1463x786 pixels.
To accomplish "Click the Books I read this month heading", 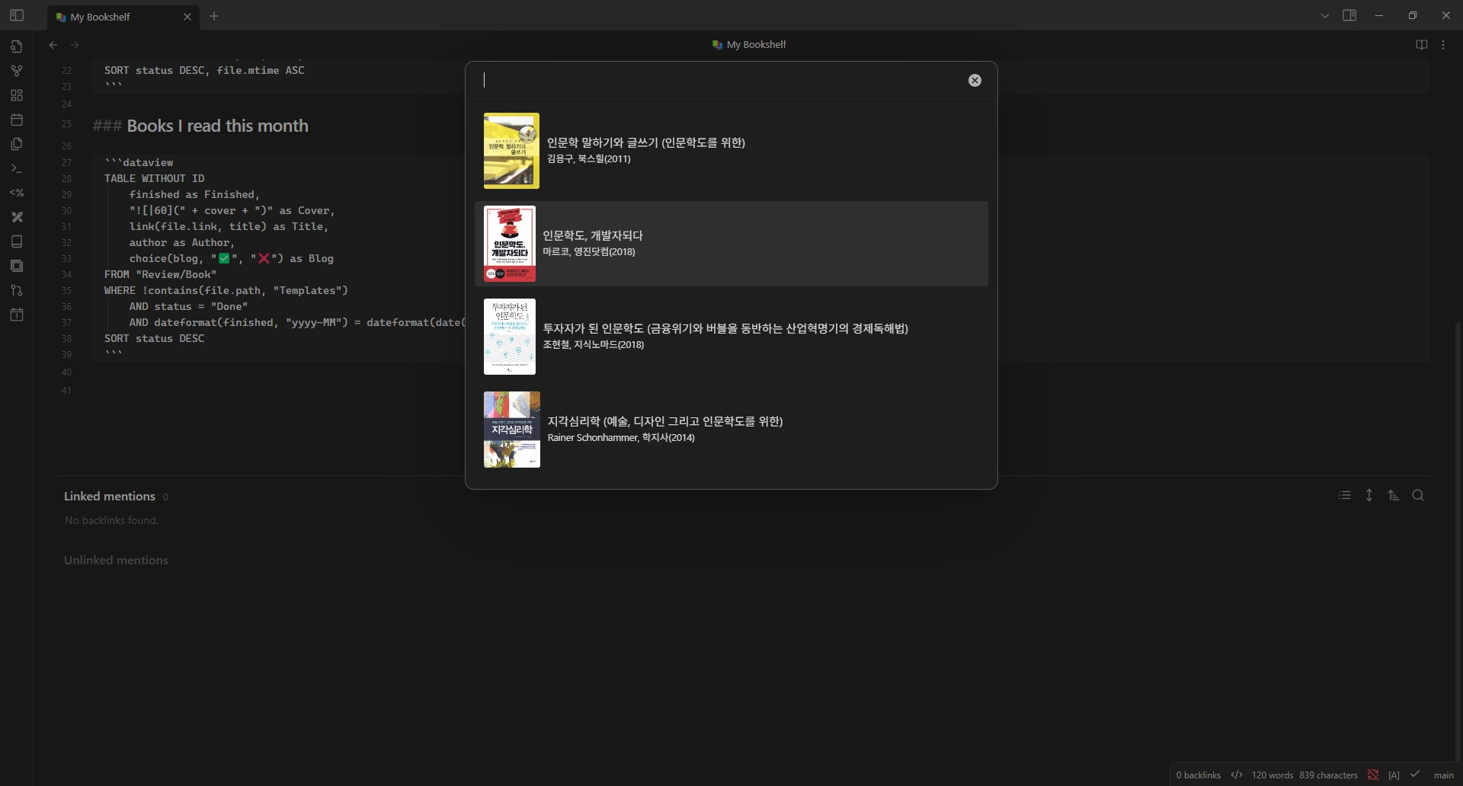I will [x=217, y=126].
